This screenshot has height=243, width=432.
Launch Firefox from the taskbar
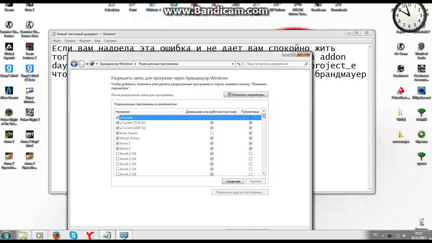(x=56, y=235)
